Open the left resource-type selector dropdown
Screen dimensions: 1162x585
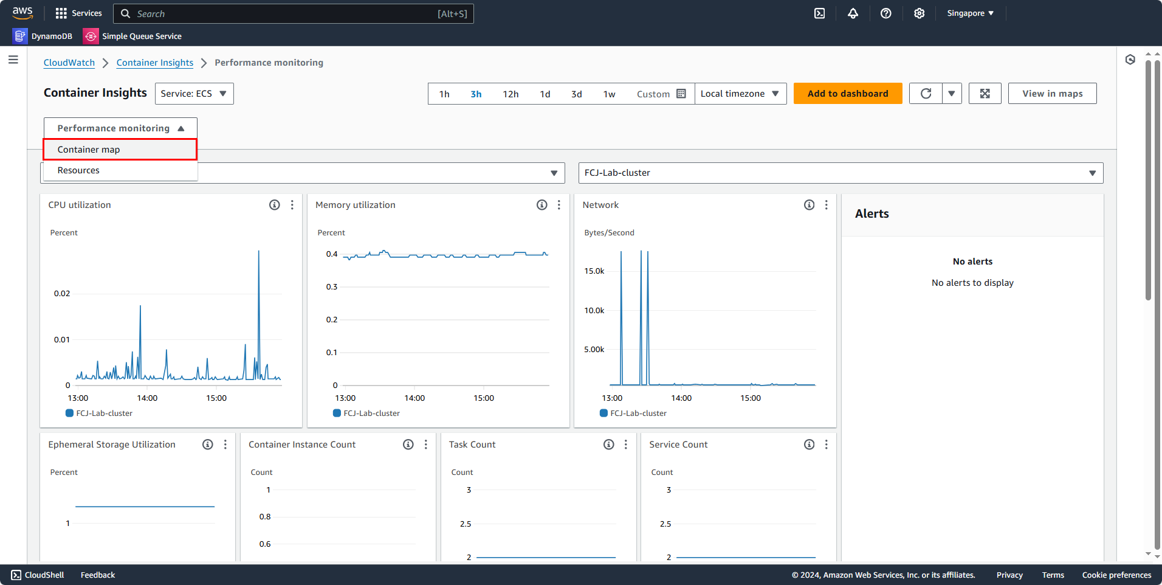[x=303, y=173]
